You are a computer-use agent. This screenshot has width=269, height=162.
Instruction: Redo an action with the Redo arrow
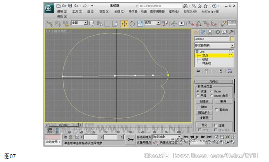pos(84,6)
